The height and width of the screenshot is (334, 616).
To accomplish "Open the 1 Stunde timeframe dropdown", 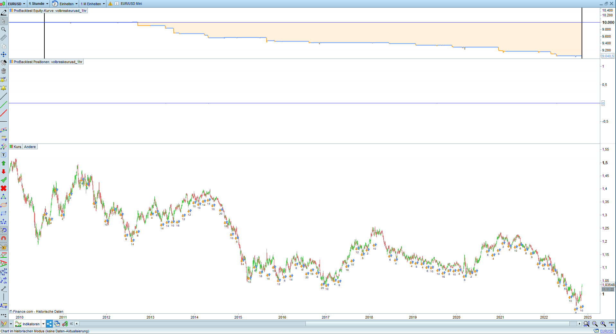I will tap(39, 4).
